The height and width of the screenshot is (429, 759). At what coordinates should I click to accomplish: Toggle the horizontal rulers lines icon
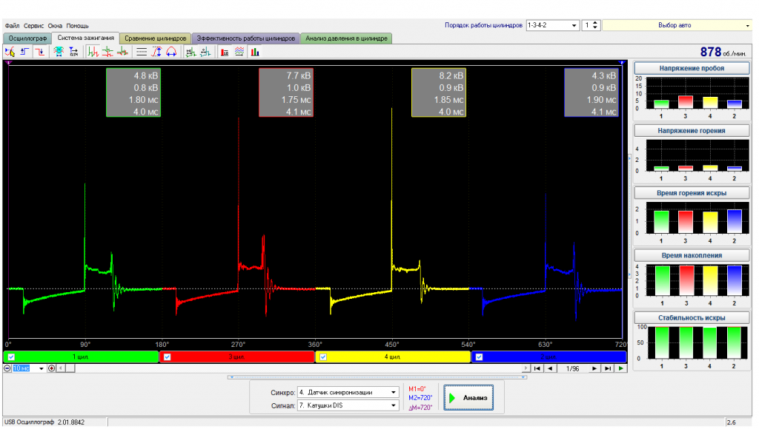142,52
